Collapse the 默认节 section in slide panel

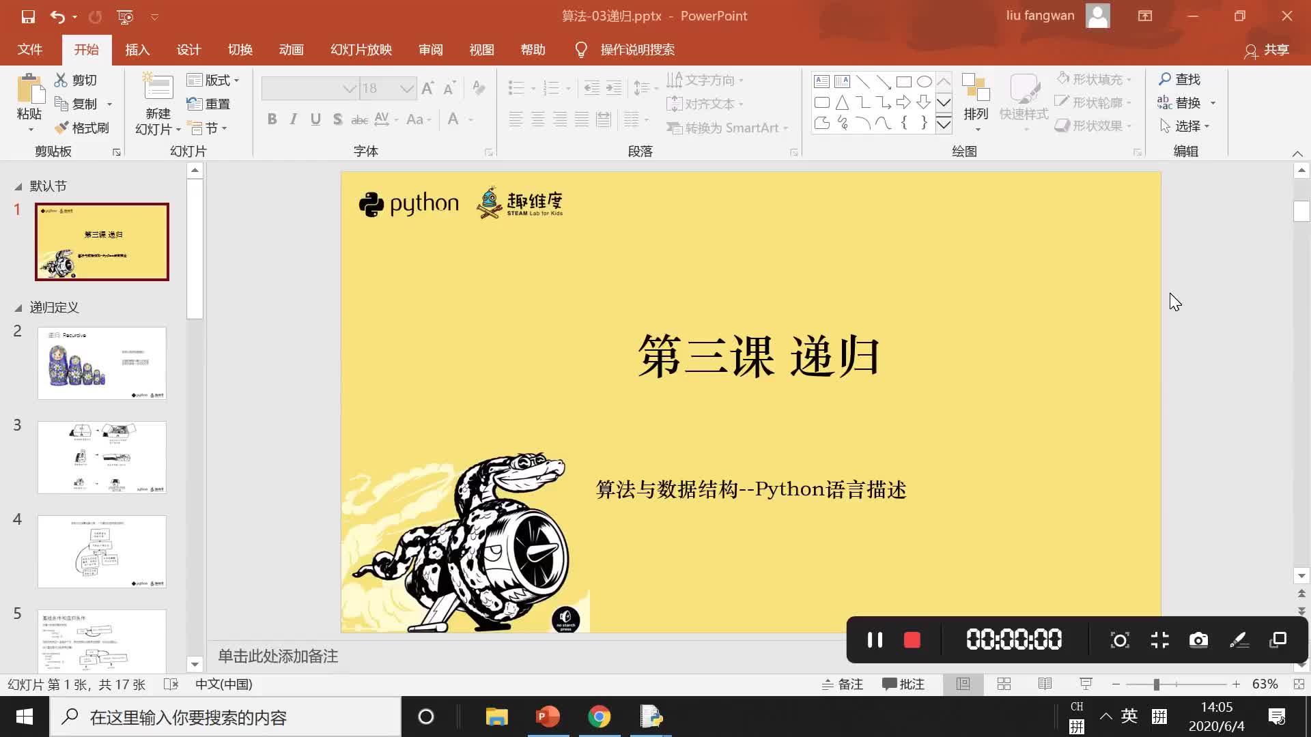[18, 186]
